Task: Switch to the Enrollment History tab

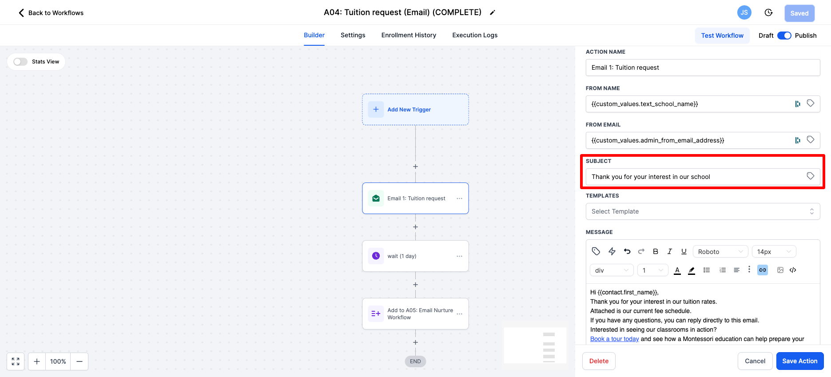Action: pos(409,35)
